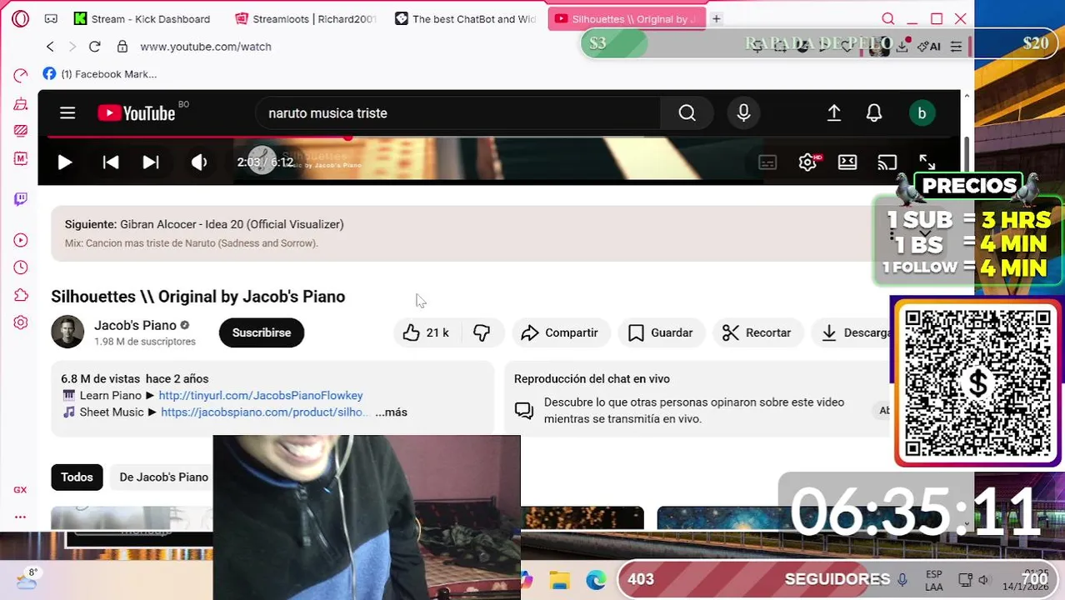
Task: Skip to previous video
Action: point(111,162)
